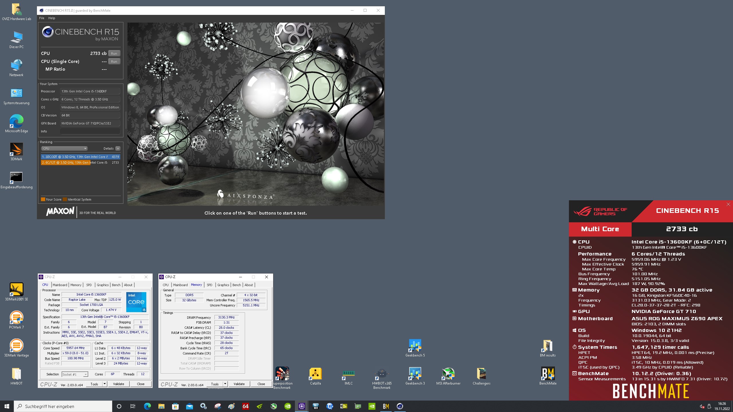Click the BM BenchMate taskbar icon
This screenshot has width=733, height=412.
[x=386, y=406]
